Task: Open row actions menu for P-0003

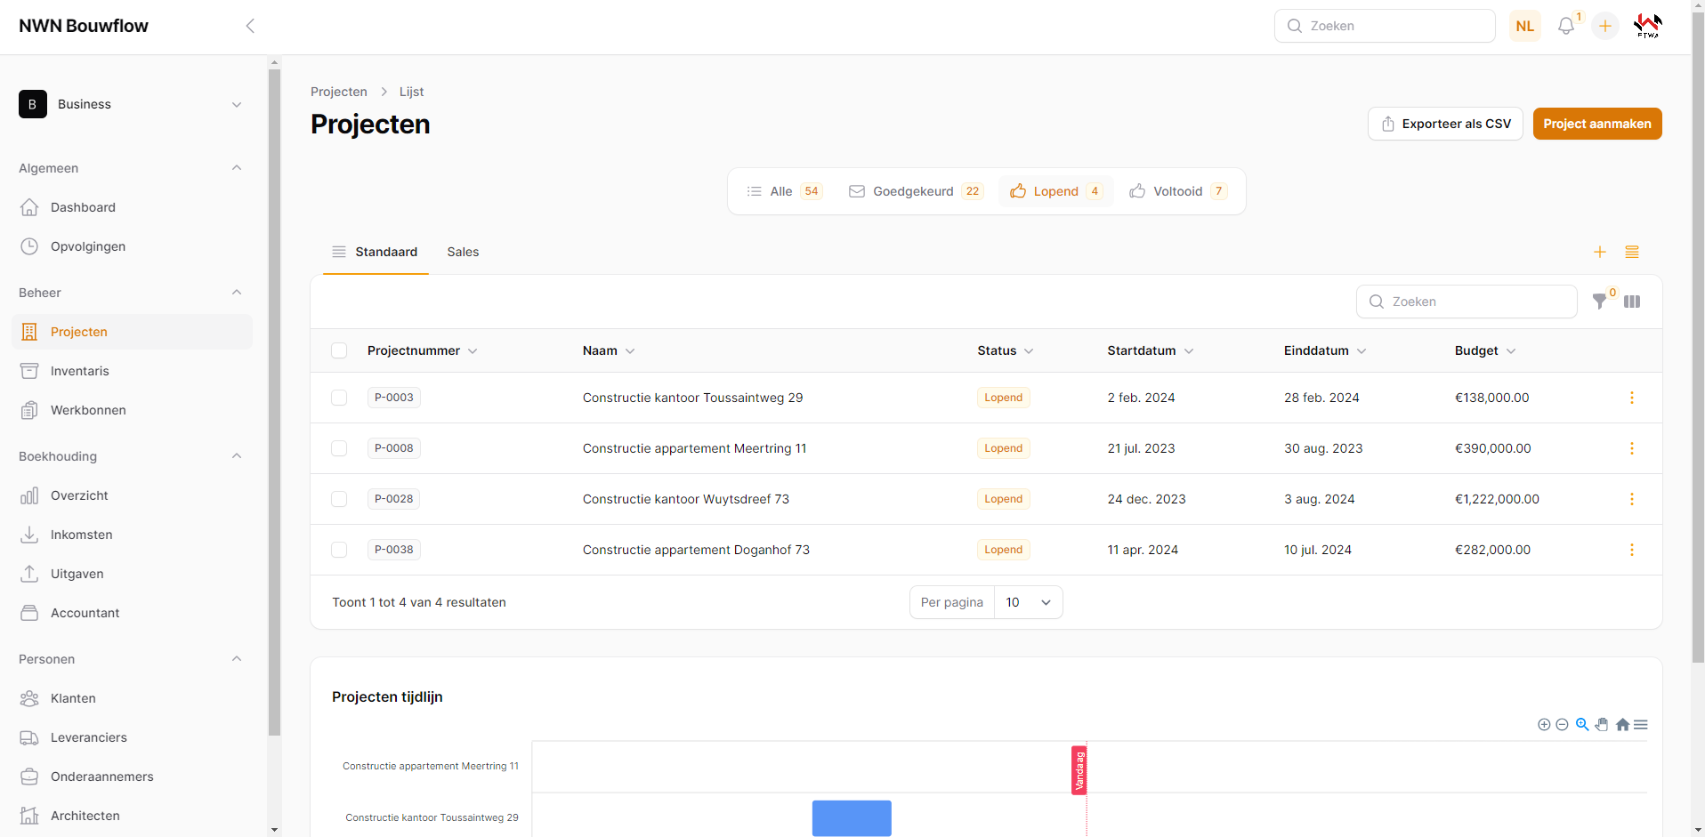Action: click(x=1632, y=398)
